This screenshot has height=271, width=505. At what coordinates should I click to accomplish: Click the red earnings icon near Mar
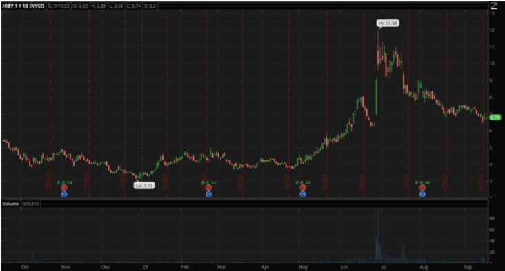click(x=209, y=188)
